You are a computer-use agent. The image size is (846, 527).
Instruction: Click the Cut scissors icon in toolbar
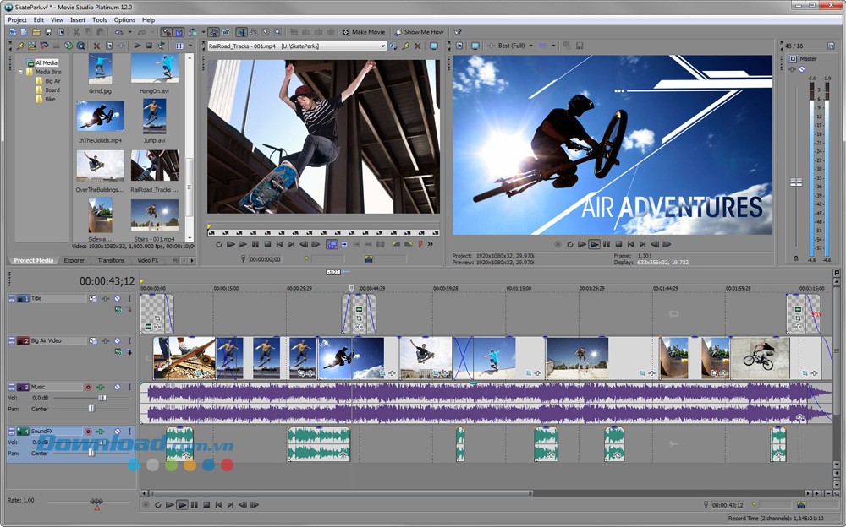(74, 31)
